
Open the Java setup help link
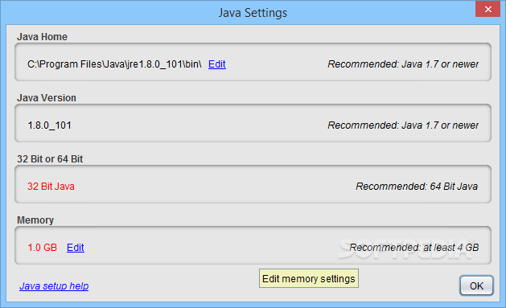click(54, 286)
